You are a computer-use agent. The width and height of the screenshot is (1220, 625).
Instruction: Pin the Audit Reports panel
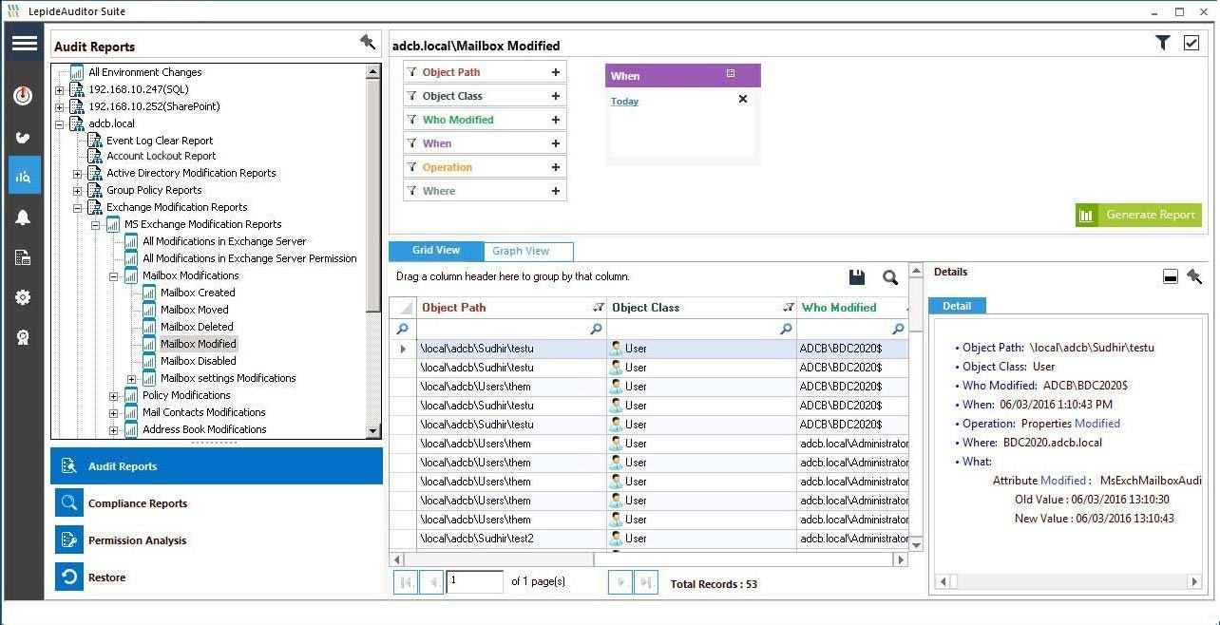click(368, 42)
